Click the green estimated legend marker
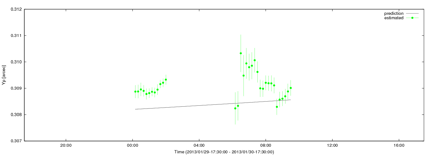This screenshot has height=159, width=432. (x=412, y=18)
